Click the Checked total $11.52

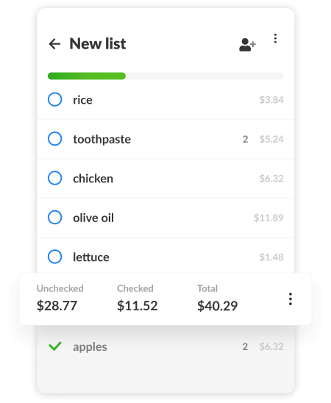pos(138,306)
